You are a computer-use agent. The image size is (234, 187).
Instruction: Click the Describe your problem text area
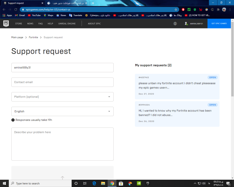(63, 144)
